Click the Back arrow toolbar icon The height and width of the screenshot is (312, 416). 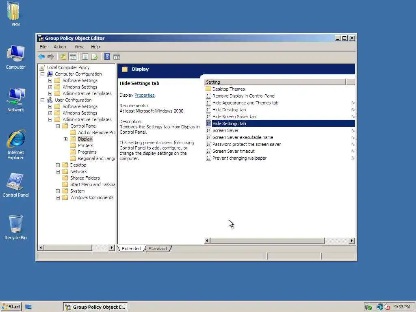[41, 56]
